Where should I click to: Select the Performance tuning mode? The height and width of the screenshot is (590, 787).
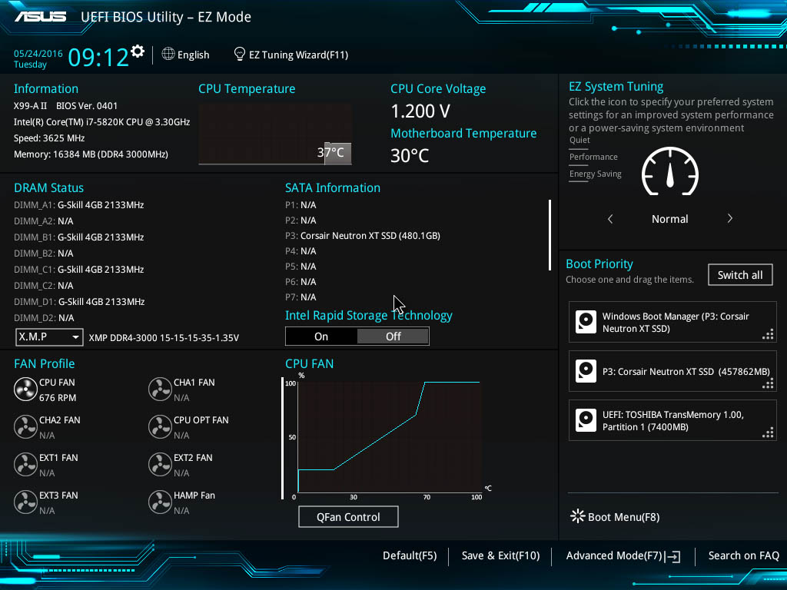[593, 157]
